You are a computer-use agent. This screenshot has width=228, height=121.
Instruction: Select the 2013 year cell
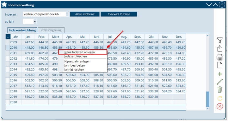[x=15, y=64]
